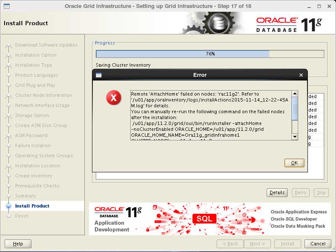Click the error message scroll up arrow
The width and height of the screenshot is (336, 252).
(x=295, y=94)
